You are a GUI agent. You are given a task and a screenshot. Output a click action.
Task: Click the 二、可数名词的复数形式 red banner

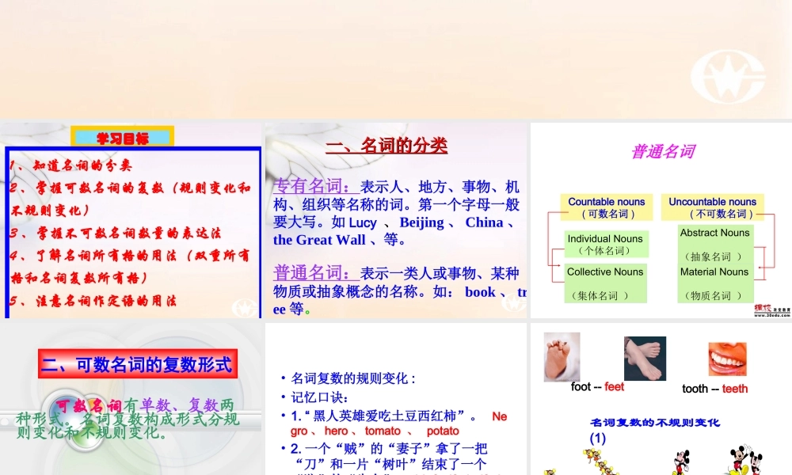coord(137,364)
